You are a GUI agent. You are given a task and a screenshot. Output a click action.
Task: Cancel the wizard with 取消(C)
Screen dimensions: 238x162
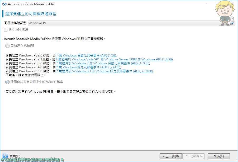coord(218,156)
